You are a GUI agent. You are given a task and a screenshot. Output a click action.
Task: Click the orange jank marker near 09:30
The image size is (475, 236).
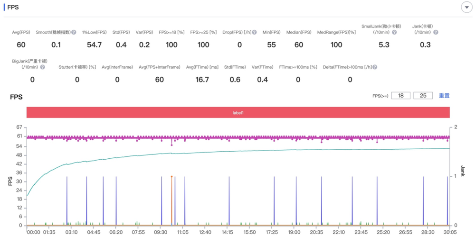[171, 177]
